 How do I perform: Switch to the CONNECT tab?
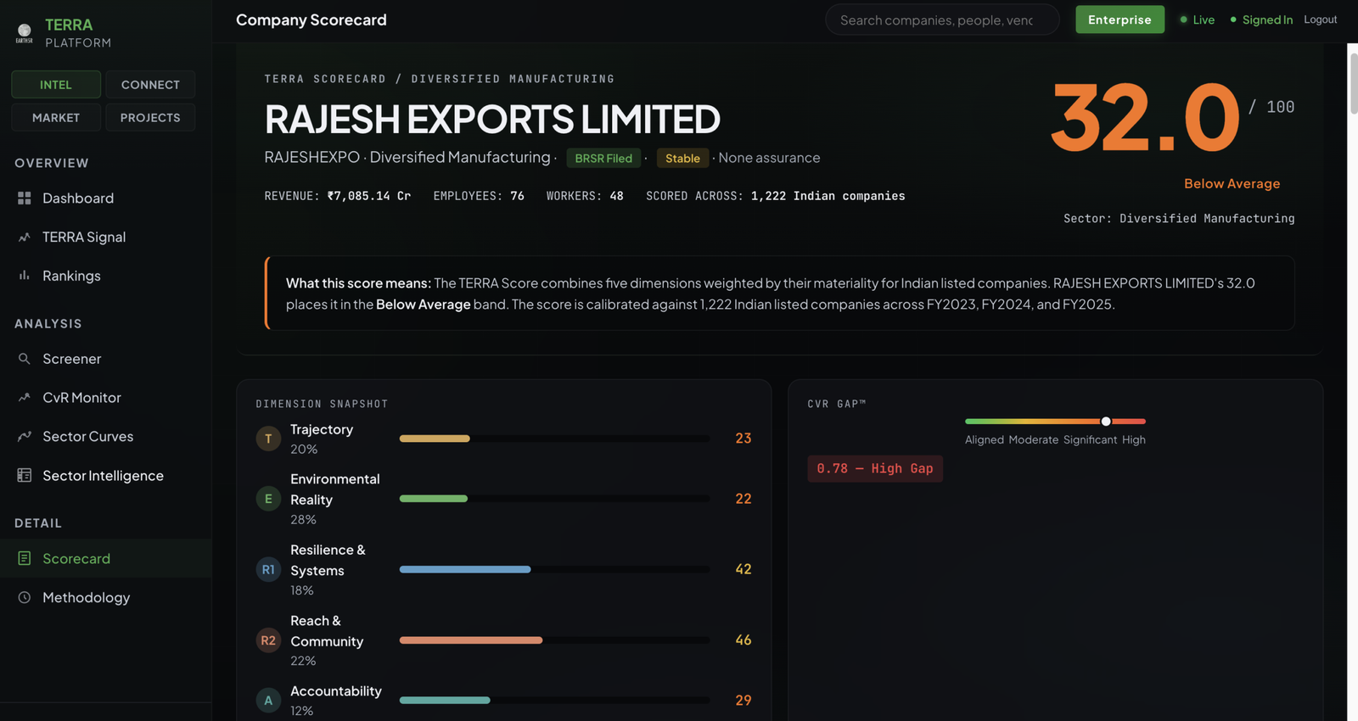tap(150, 85)
